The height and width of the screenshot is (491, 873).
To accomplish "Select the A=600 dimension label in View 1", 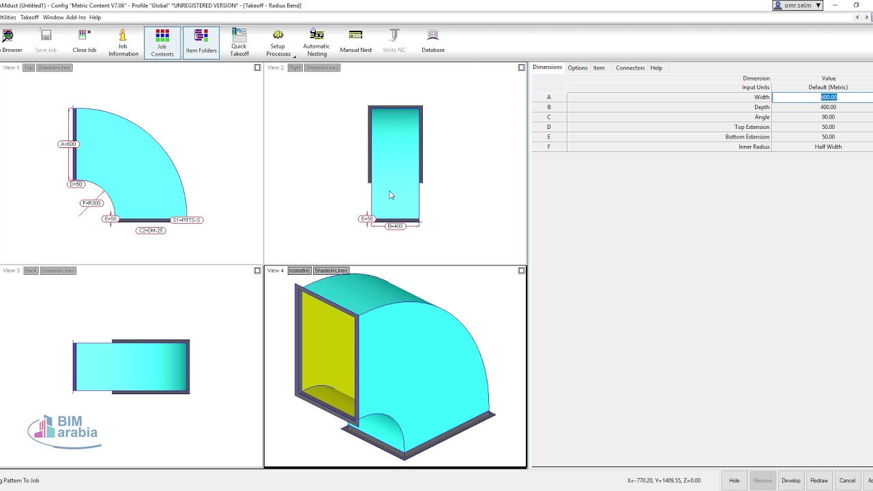I will pyautogui.click(x=68, y=144).
